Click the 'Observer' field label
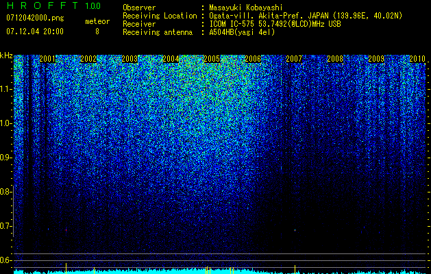 pos(139,8)
